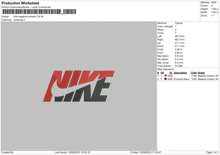This screenshot has width=220, height=155.
Task: Click the 'Created By:' footer label
Action: point(8,152)
